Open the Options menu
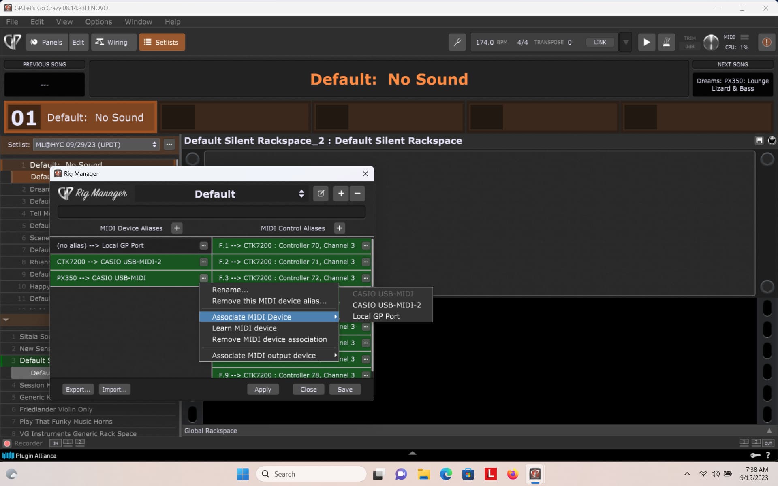 pyautogui.click(x=98, y=22)
